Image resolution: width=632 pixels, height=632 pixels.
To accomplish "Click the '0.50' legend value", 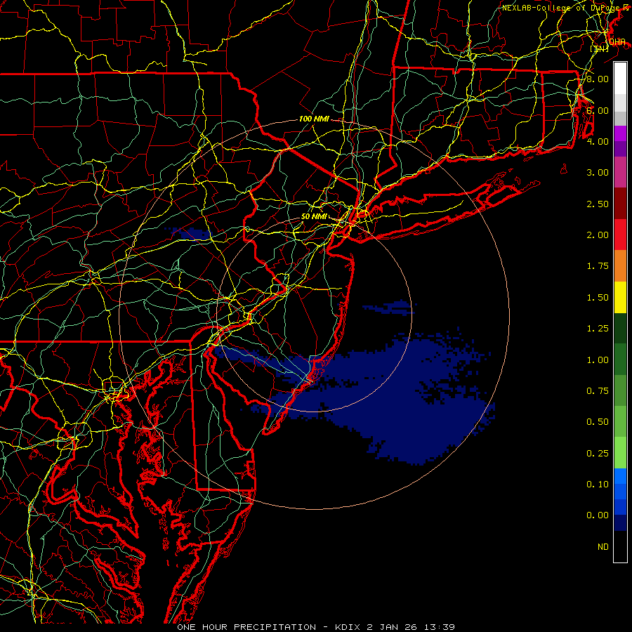I will click(598, 422).
